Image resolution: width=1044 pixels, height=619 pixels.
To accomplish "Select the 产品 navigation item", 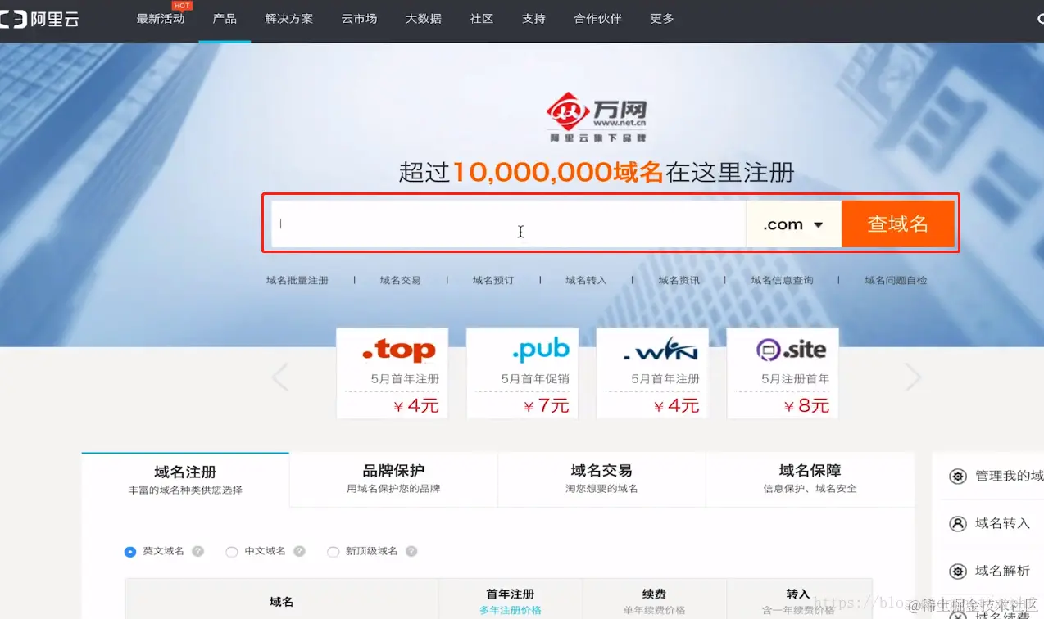I will coord(225,19).
